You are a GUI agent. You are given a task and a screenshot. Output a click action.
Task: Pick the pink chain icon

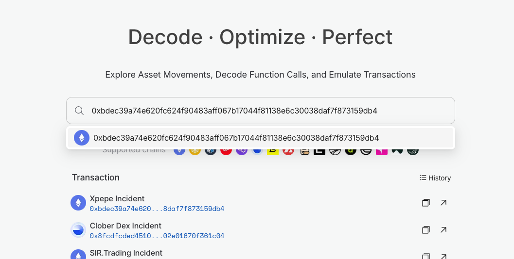[381, 150]
